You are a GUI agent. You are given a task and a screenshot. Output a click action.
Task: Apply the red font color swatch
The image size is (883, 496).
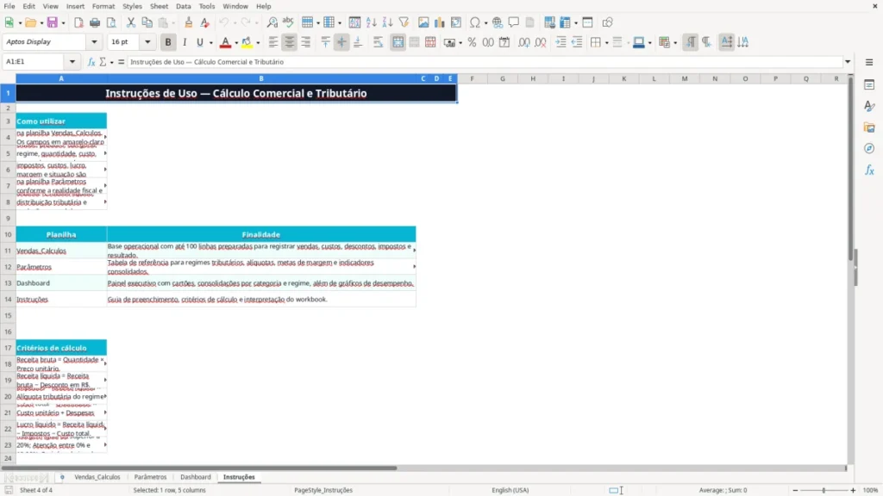[225, 42]
